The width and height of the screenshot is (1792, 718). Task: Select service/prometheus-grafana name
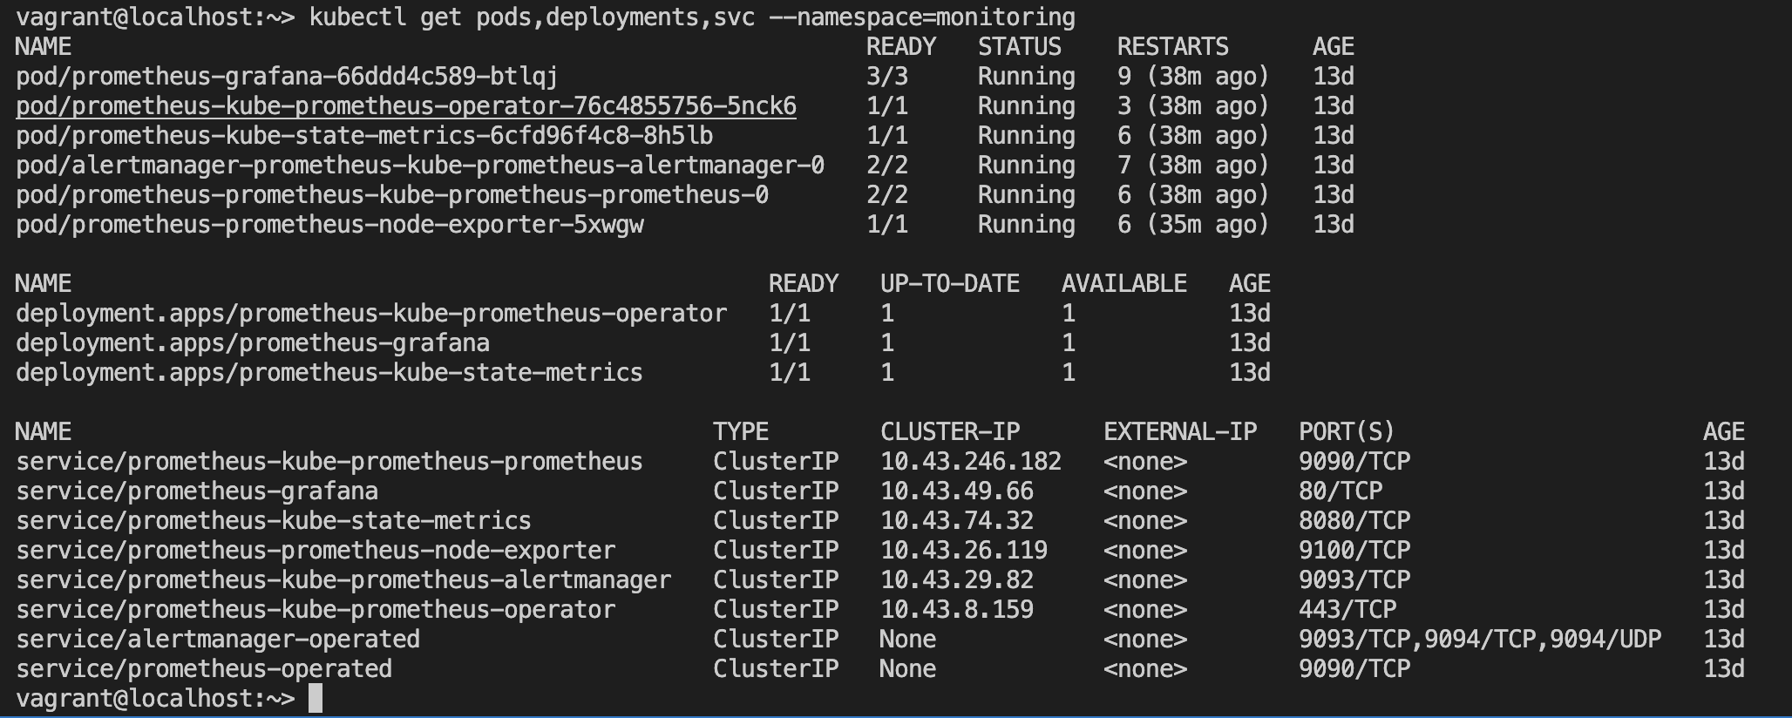(197, 491)
